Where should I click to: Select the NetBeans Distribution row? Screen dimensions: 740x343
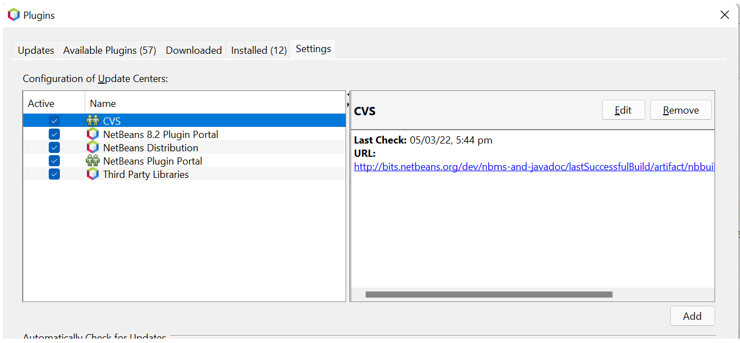pyautogui.click(x=184, y=147)
